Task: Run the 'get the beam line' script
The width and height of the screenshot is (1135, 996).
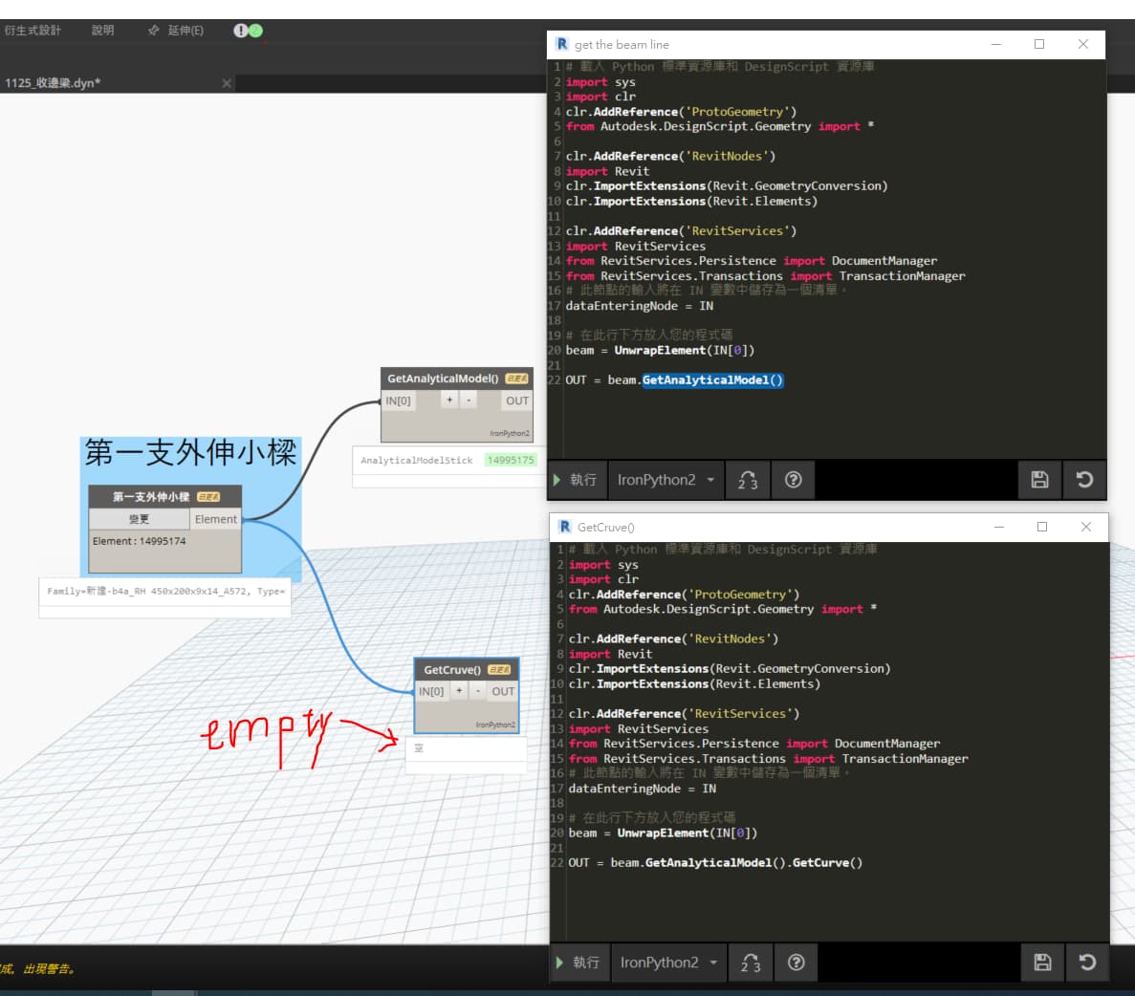Action: coord(577,480)
